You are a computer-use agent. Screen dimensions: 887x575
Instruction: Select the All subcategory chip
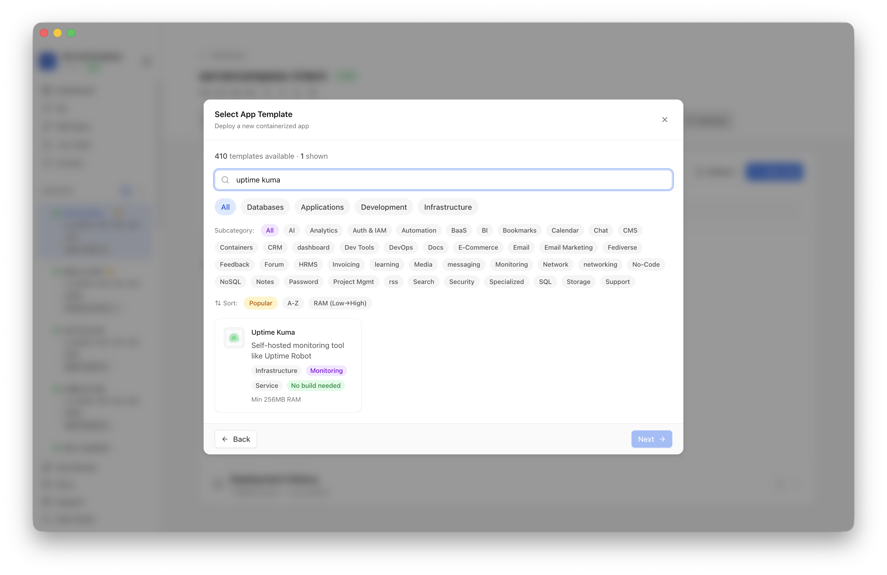[270, 230]
